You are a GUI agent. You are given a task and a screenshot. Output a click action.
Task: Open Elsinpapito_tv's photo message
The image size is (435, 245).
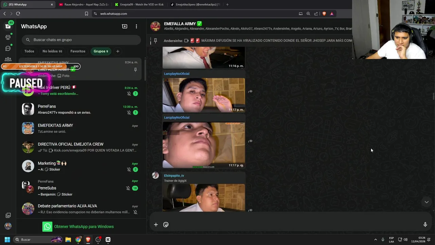(204, 198)
